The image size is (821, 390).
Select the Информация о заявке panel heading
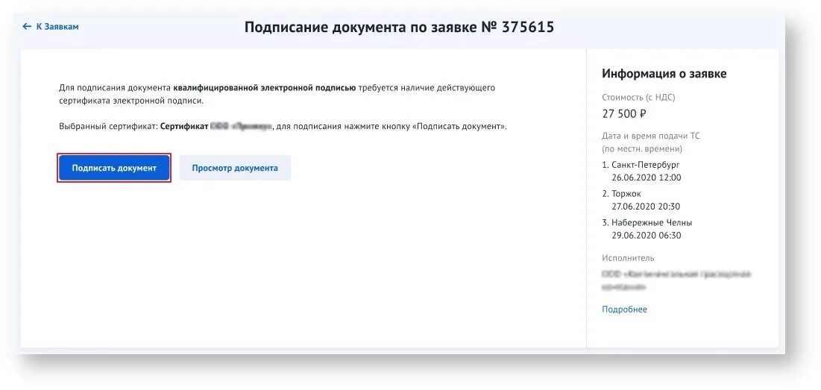(664, 74)
